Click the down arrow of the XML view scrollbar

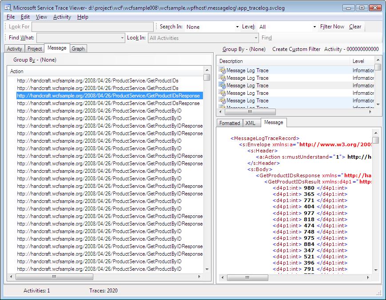pos(376,270)
